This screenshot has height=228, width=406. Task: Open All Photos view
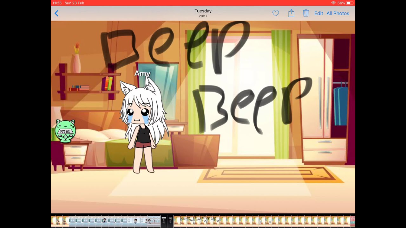coord(338,13)
